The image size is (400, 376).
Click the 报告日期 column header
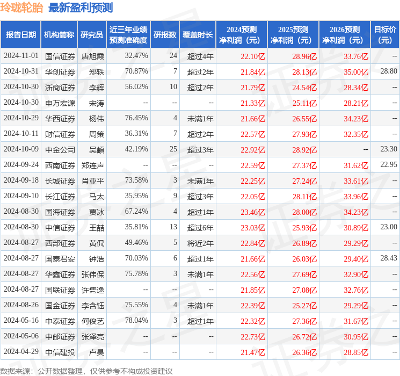pos(20,35)
